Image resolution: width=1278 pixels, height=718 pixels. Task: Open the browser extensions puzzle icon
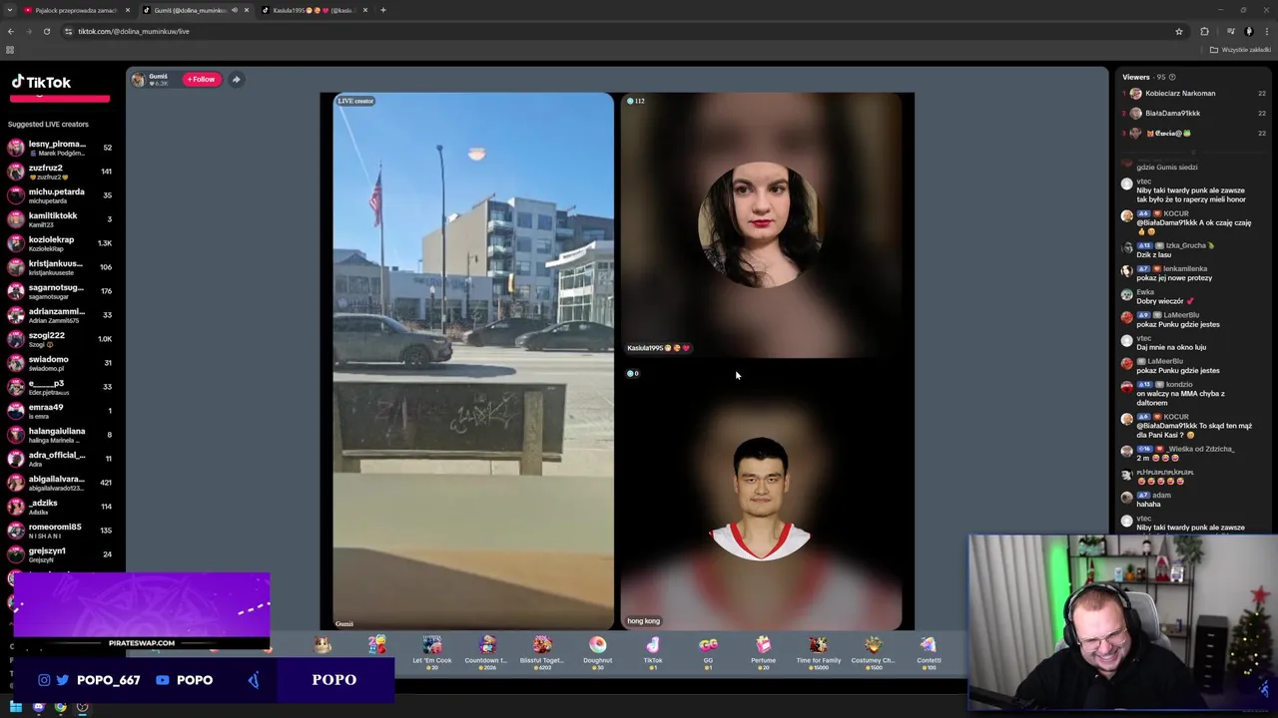click(1204, 31)
